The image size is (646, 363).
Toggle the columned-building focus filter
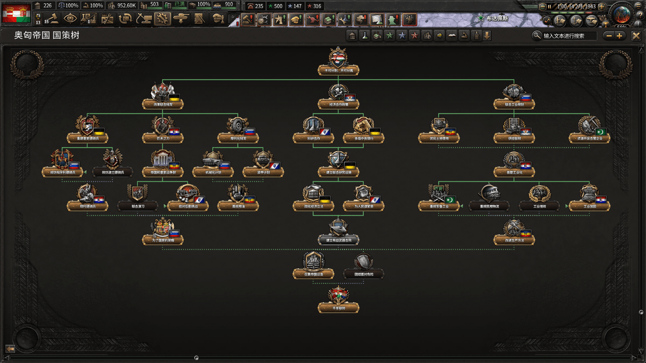(352, 35)
